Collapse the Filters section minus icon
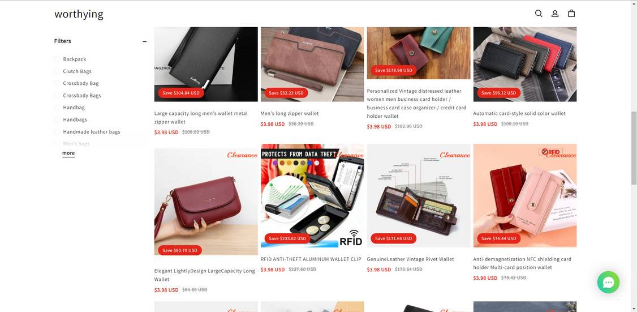 point(144,41)
